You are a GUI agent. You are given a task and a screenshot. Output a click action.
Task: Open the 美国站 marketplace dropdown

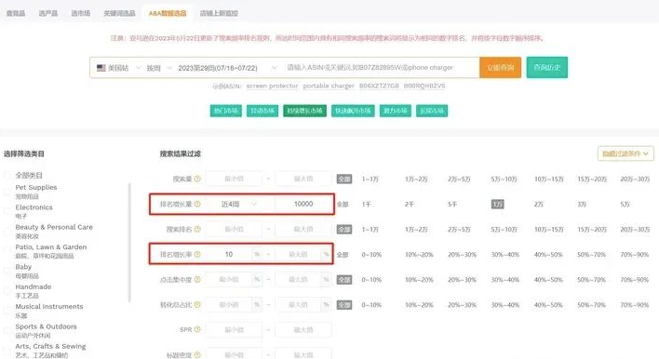click(119, 68)
